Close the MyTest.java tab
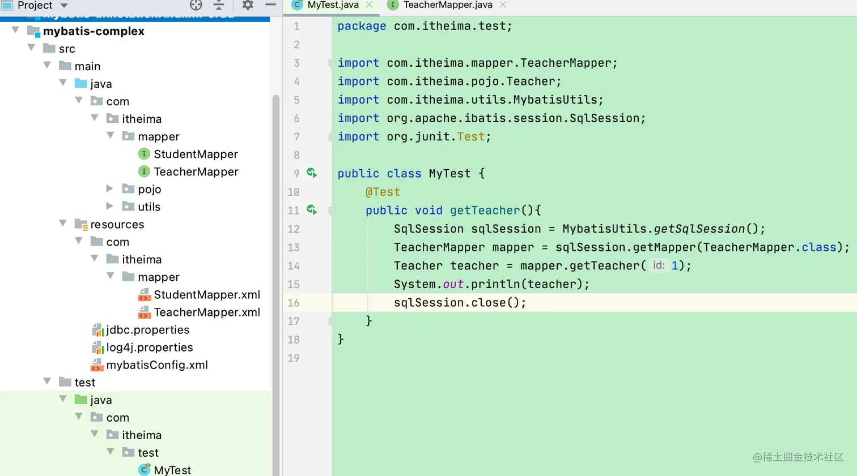The image size is (857, 476). pyautogui.click(x=370, y=5)
